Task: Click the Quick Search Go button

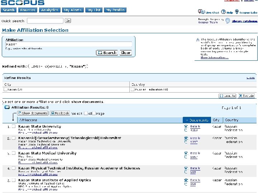Action: 68,20
